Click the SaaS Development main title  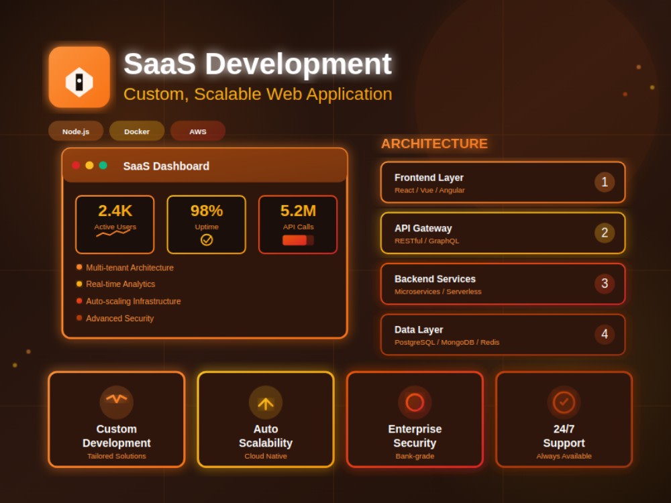click(x=258, y=64)
